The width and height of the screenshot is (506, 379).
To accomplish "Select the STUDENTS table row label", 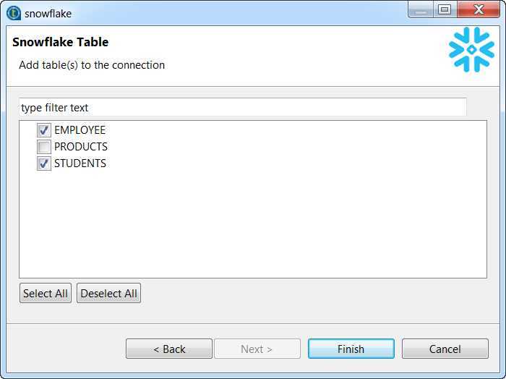I will coord(80,163).
